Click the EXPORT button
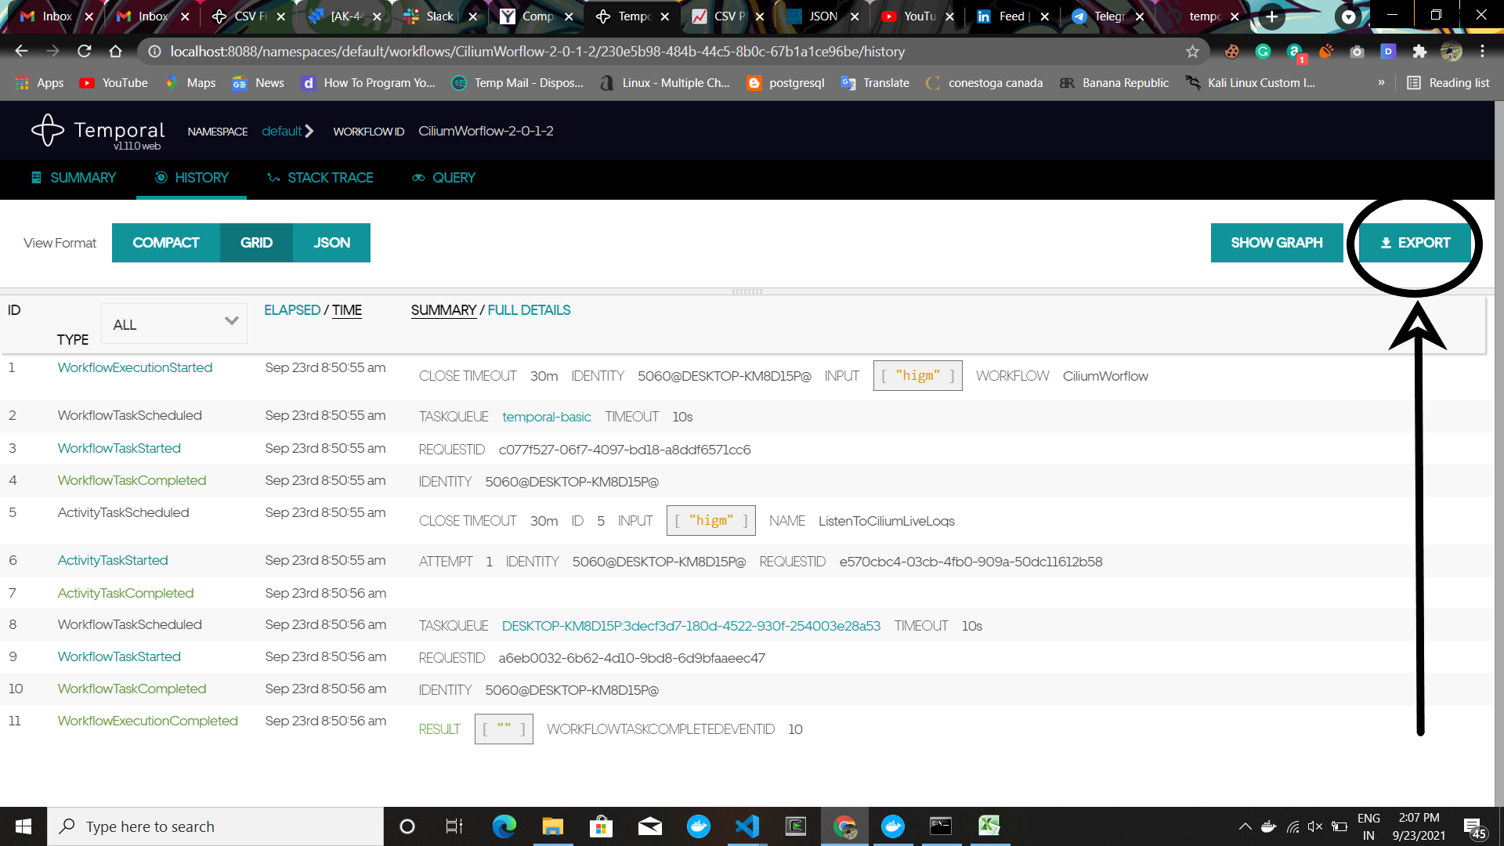 tap(1415, 243)
